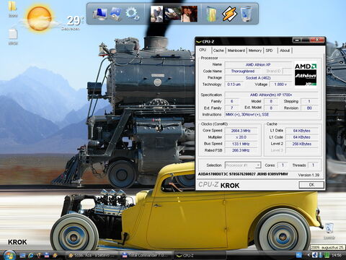Click the Thoroughbred code name value

243,71
